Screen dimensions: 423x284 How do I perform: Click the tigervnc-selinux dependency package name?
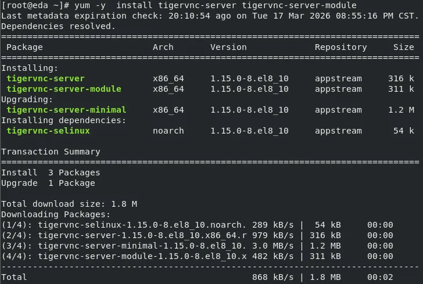point(48,131)
